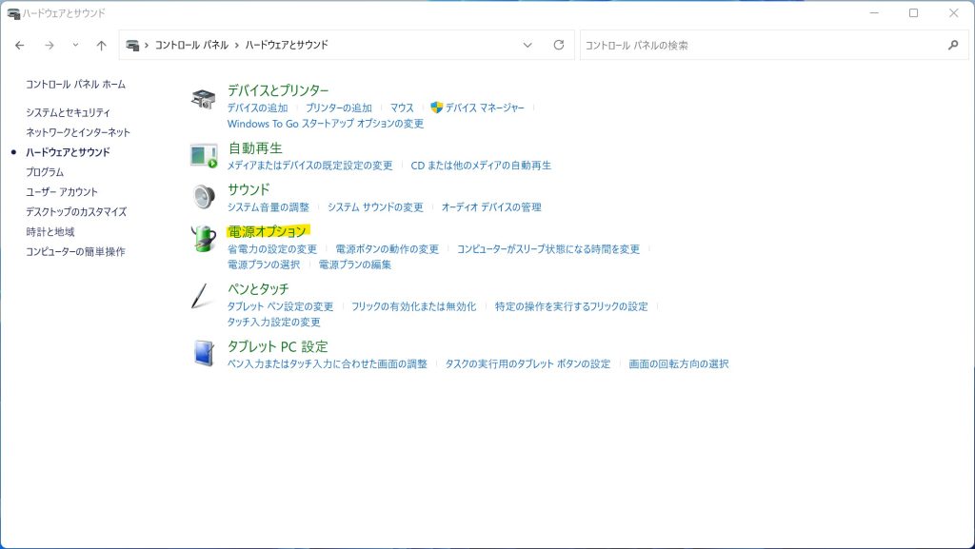The height and width of the screenshot is (549, 975).
Task: Click 省電力の設定の変更 link
Action: (272, 249)
